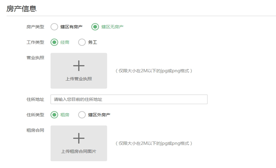Select the 辖区有房产 radio button
The image size is (276, 168).
pyautogui.click(x=54, y=27)
